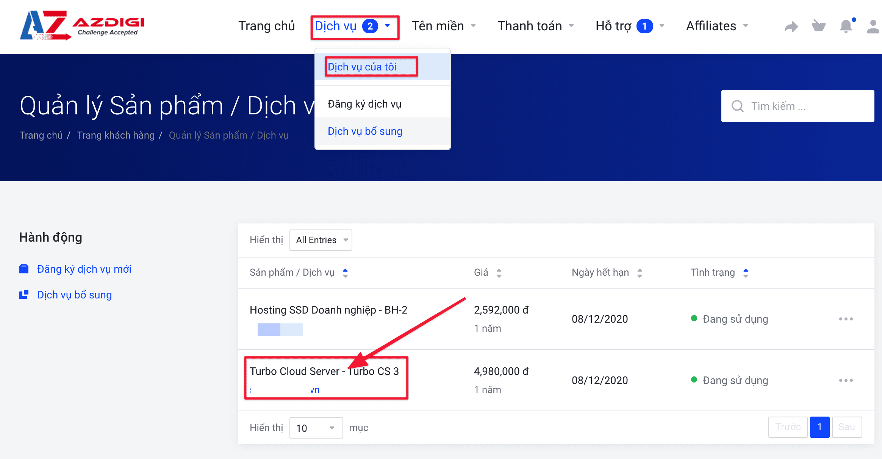The image size is (882, 459).
Task: Open the 10 items per page dropdown
Action: point(316,428)
